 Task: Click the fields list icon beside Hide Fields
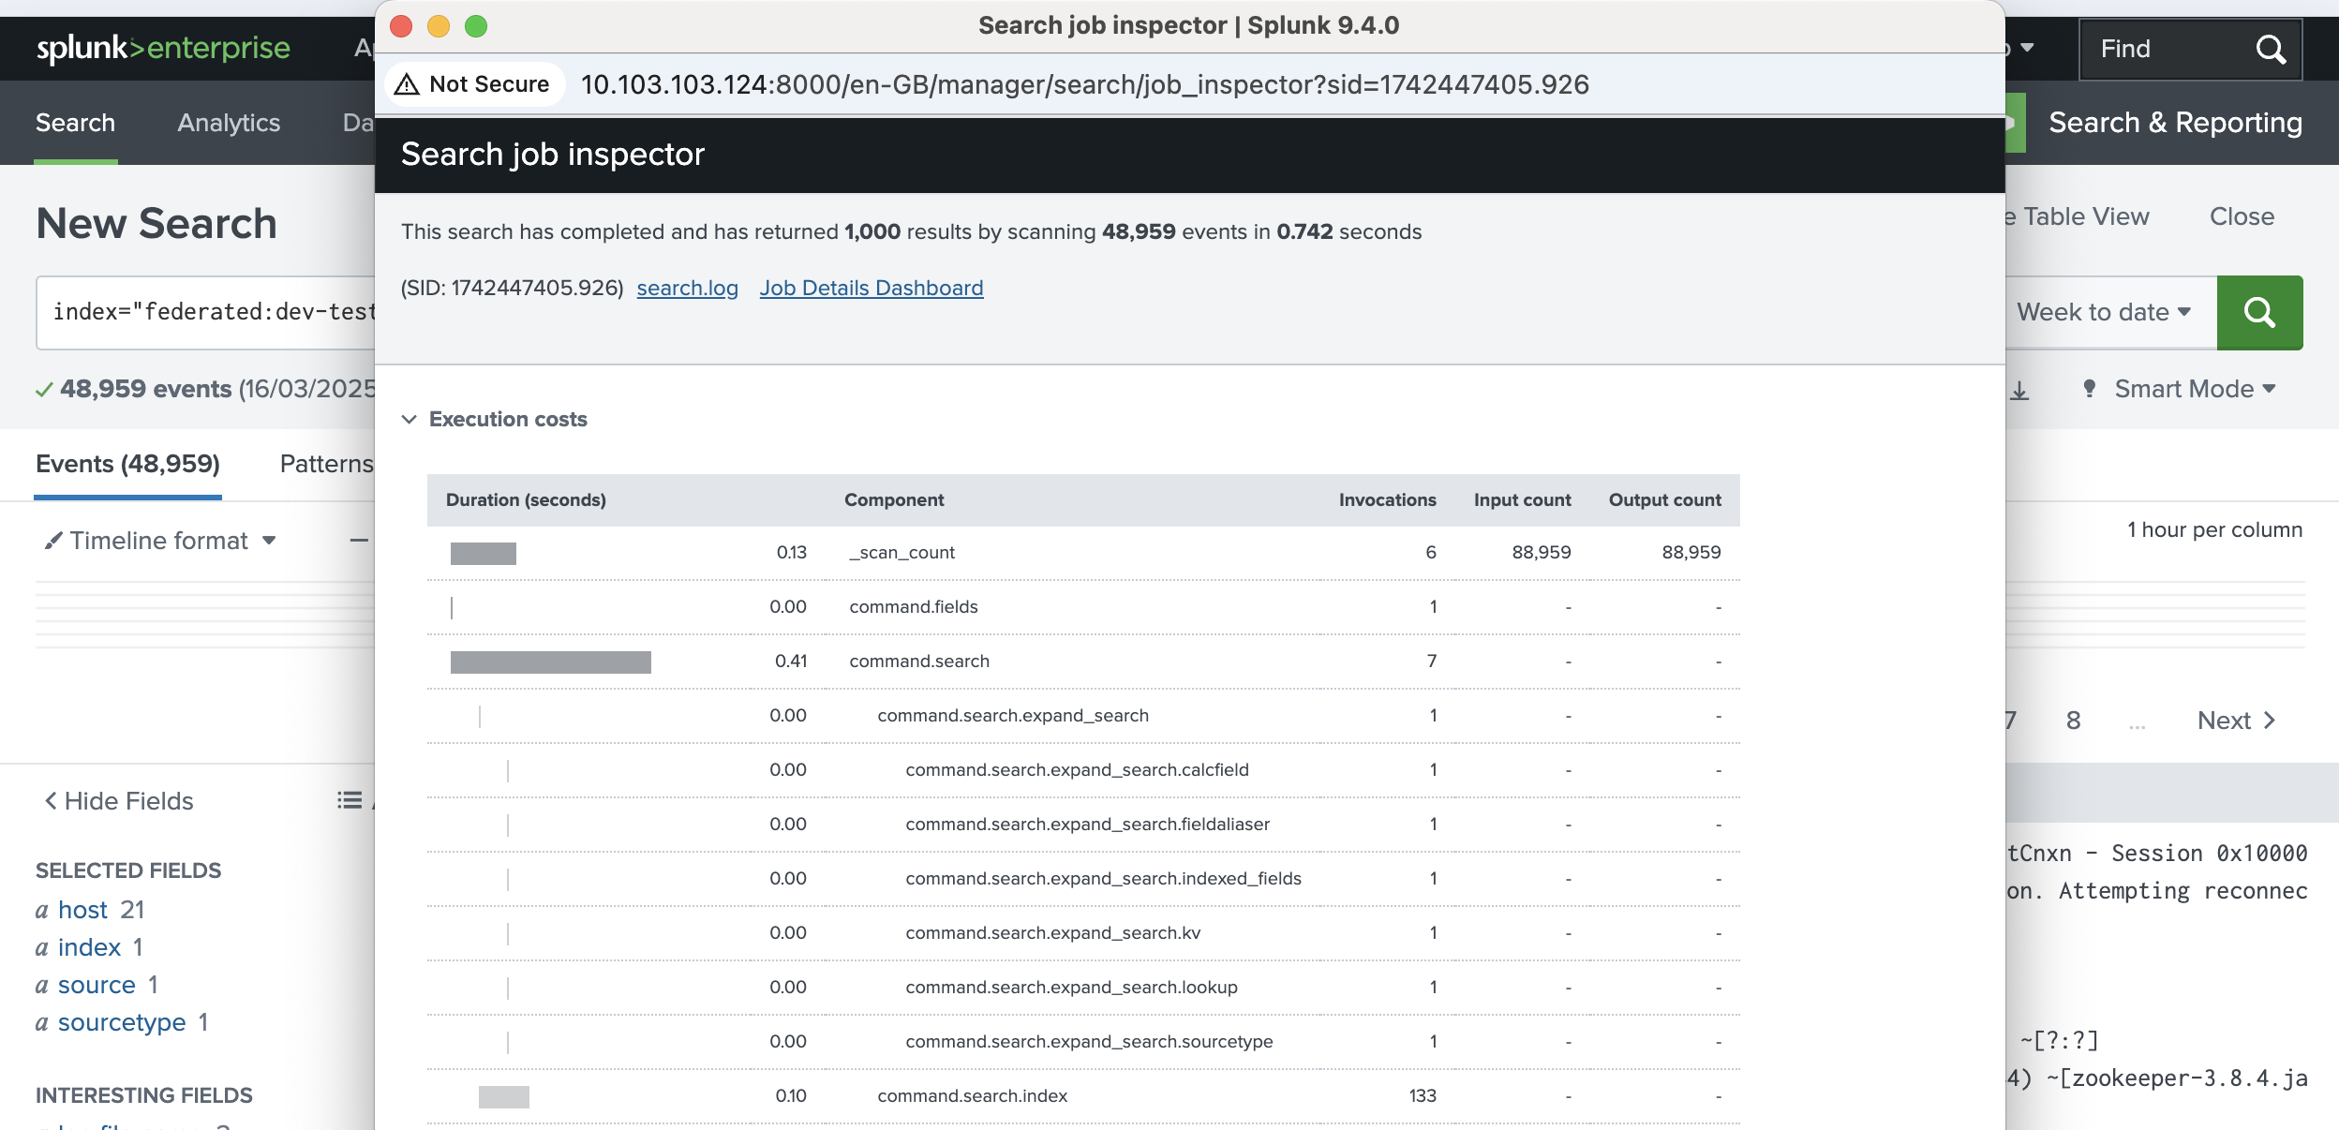[350, 800]
